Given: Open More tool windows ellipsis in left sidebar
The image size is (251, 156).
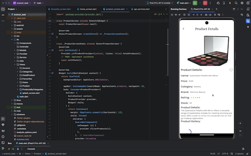Looking at the screenshot, I should [x=3, y=21].
